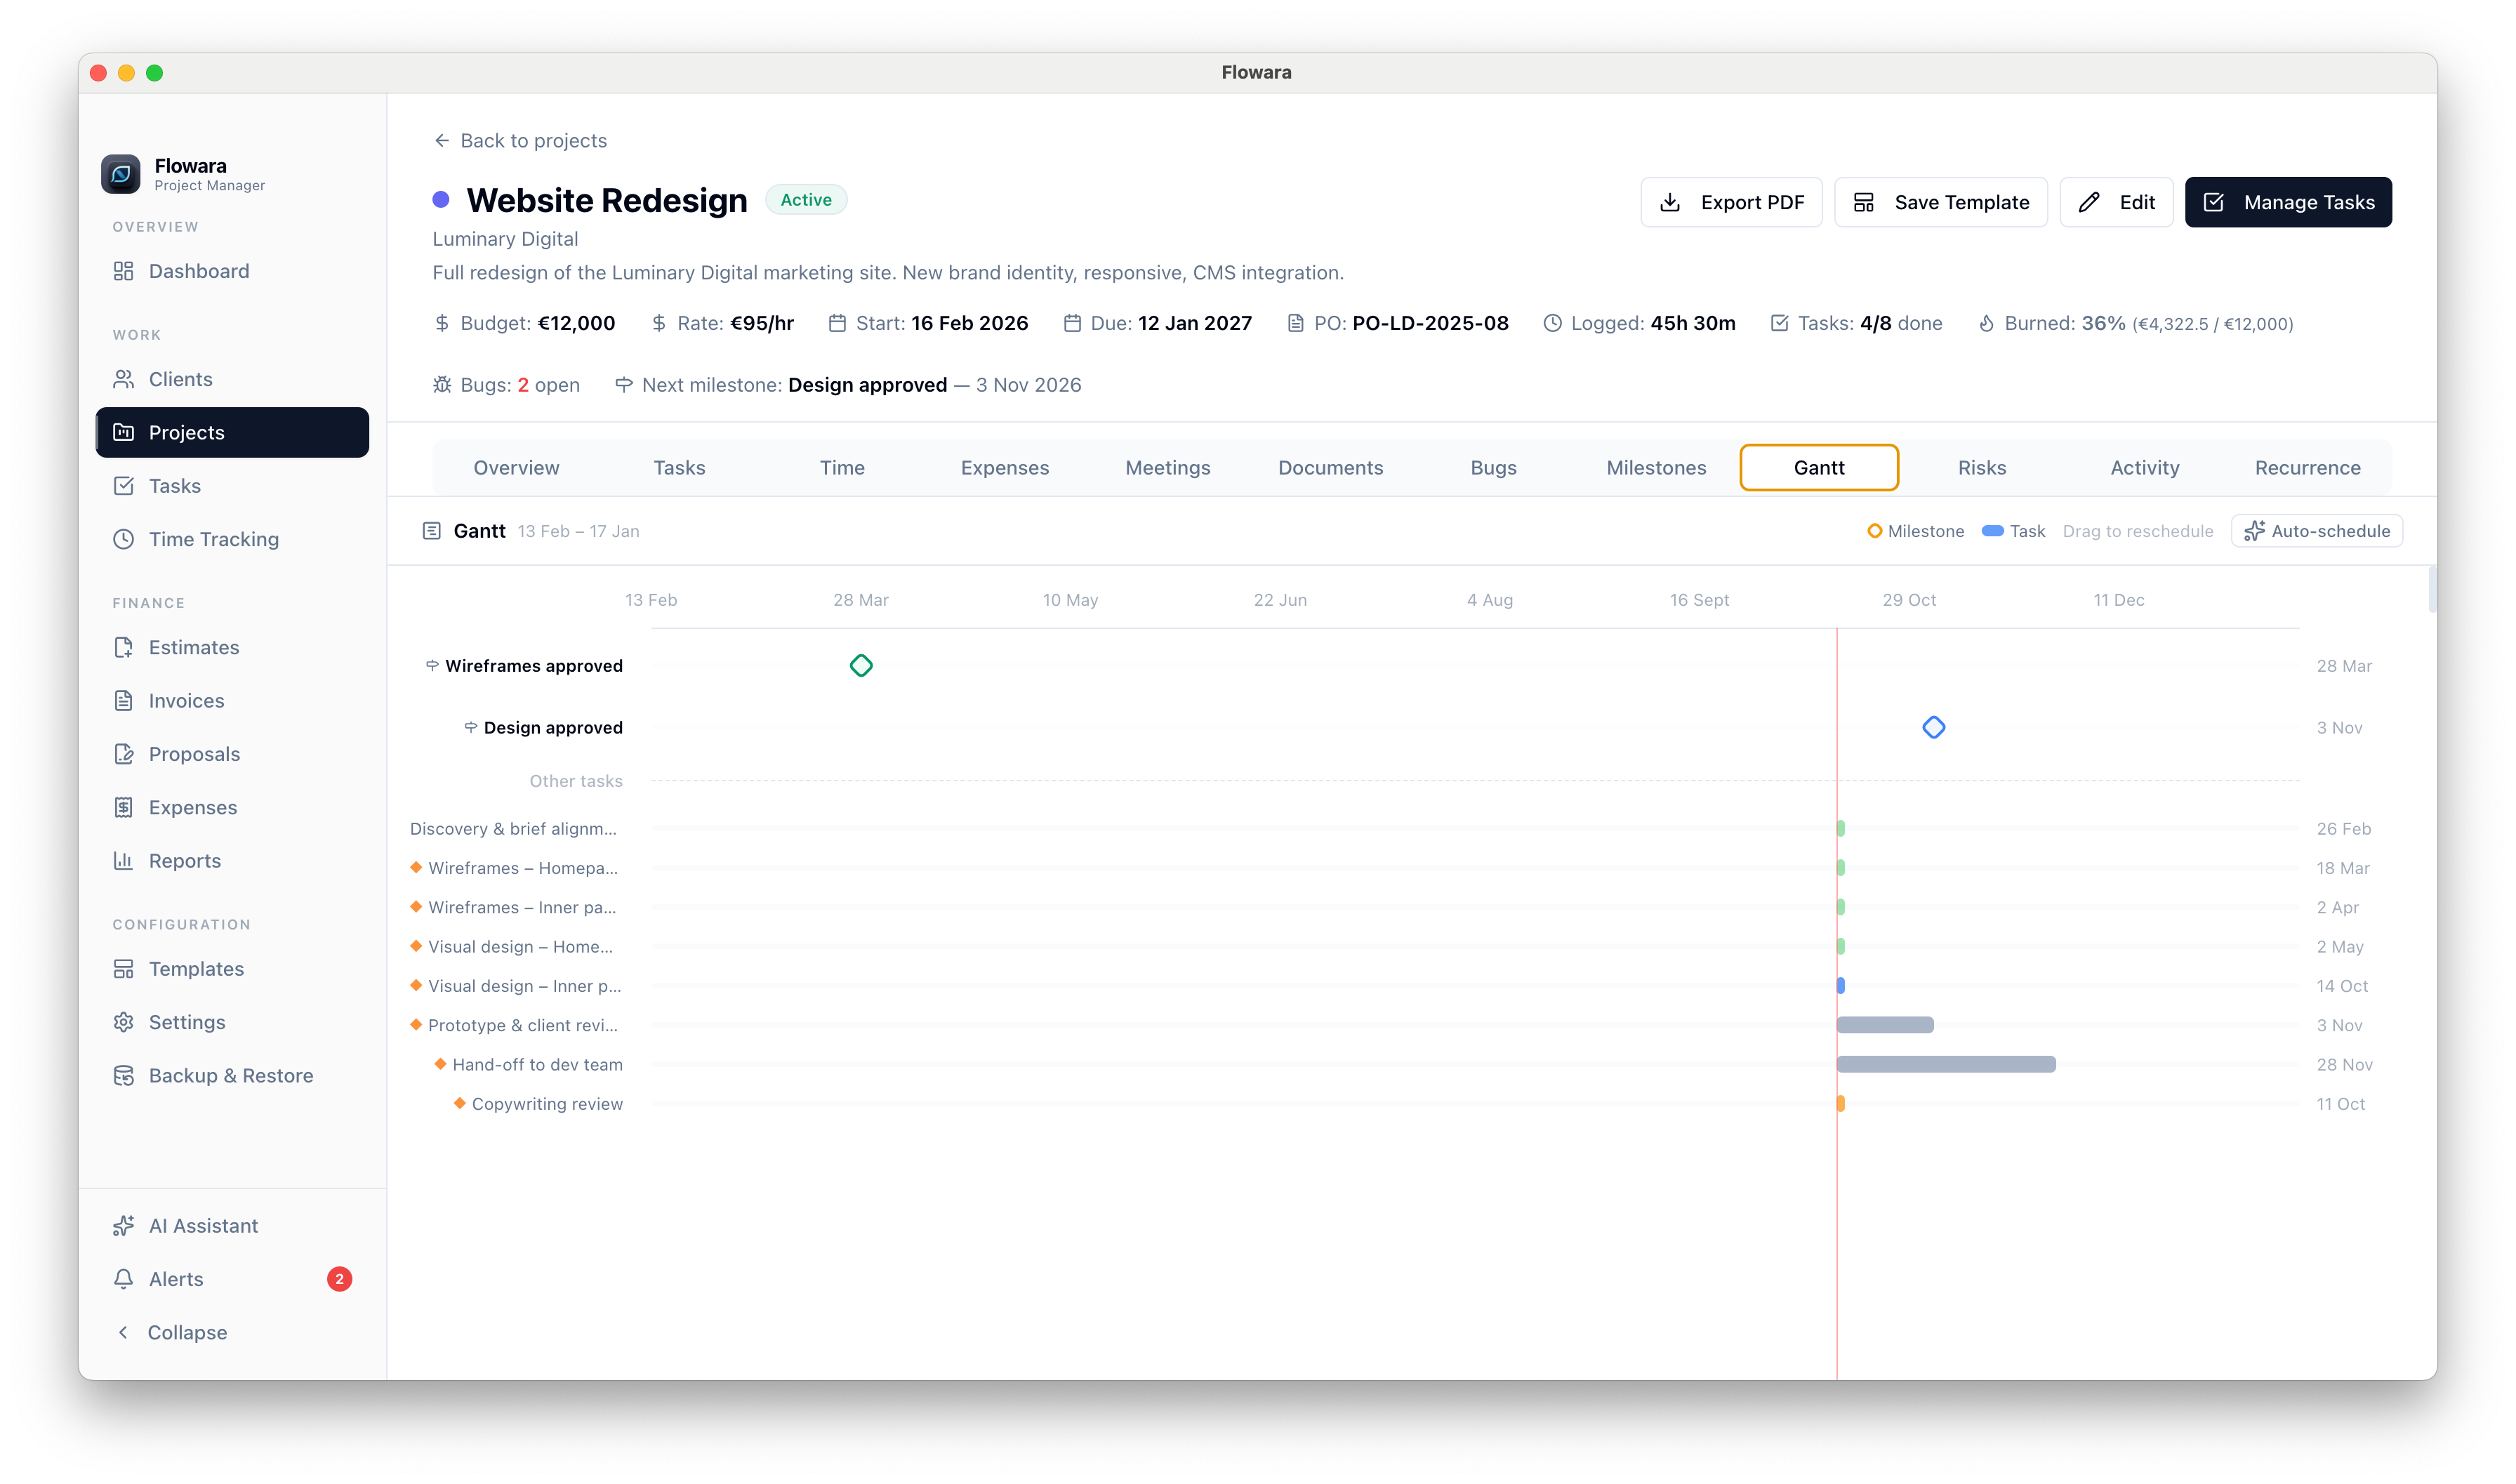
Task: Click the project's purple color dot
Action: (441, 200)
